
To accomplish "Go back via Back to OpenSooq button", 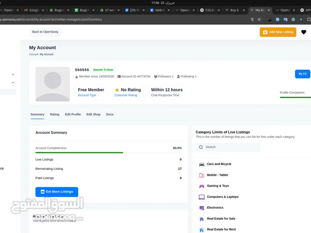I will tap(45, 32).
